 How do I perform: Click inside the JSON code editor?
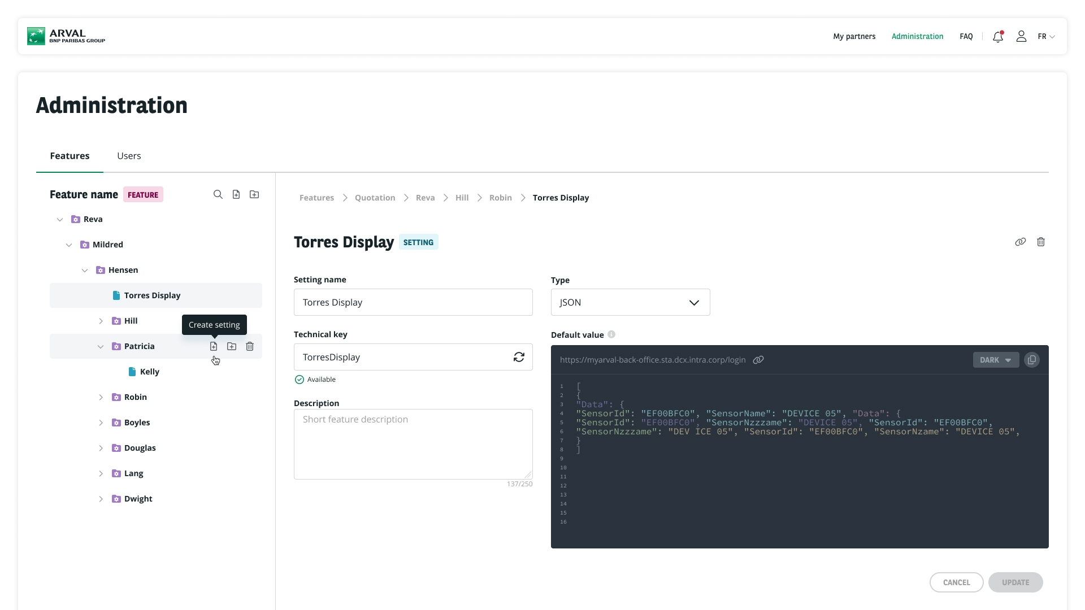pos(800,461)
